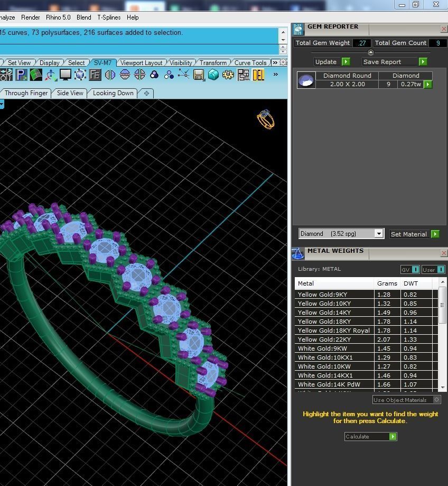
Task: Open the Rhino 5.0 menu
Action: pyautogui.click(x=58, y=17)
